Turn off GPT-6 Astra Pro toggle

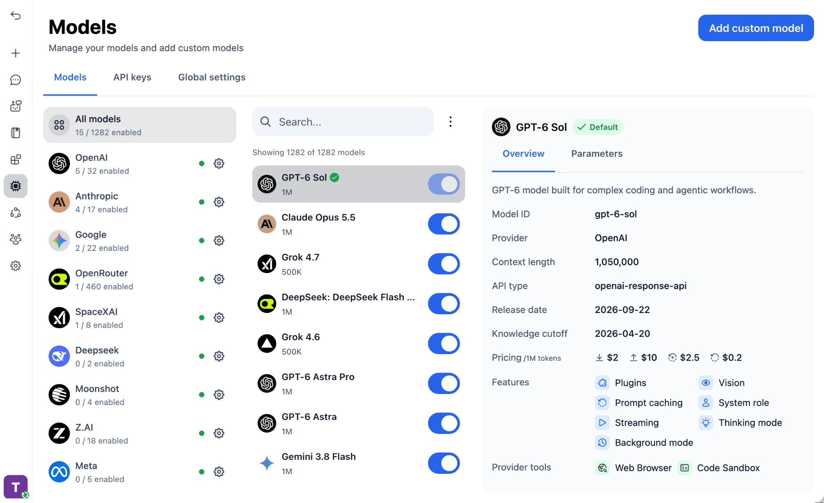[444, 384]
